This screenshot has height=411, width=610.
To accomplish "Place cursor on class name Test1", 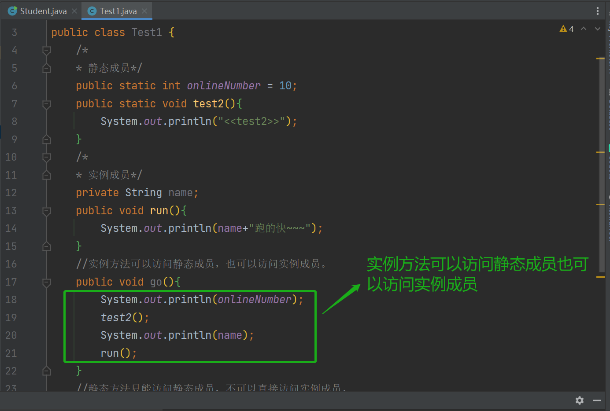I will tap(147, 33).
